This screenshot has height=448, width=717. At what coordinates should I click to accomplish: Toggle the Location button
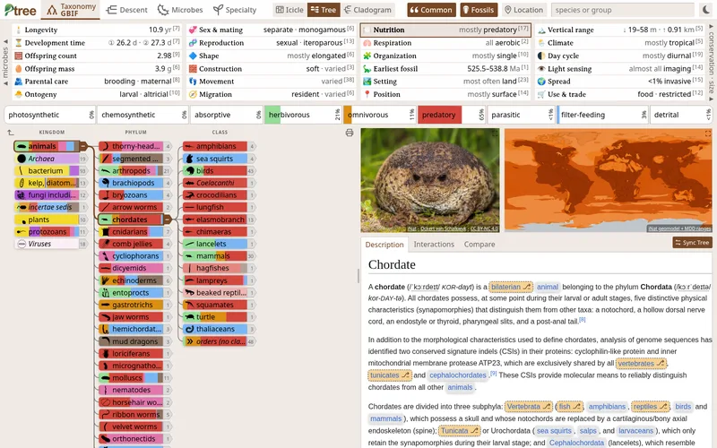tap(523, 10)
